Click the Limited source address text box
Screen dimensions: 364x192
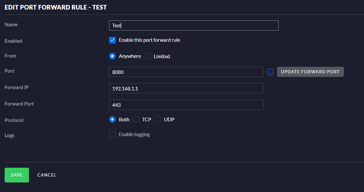click(x=201, y=57)
